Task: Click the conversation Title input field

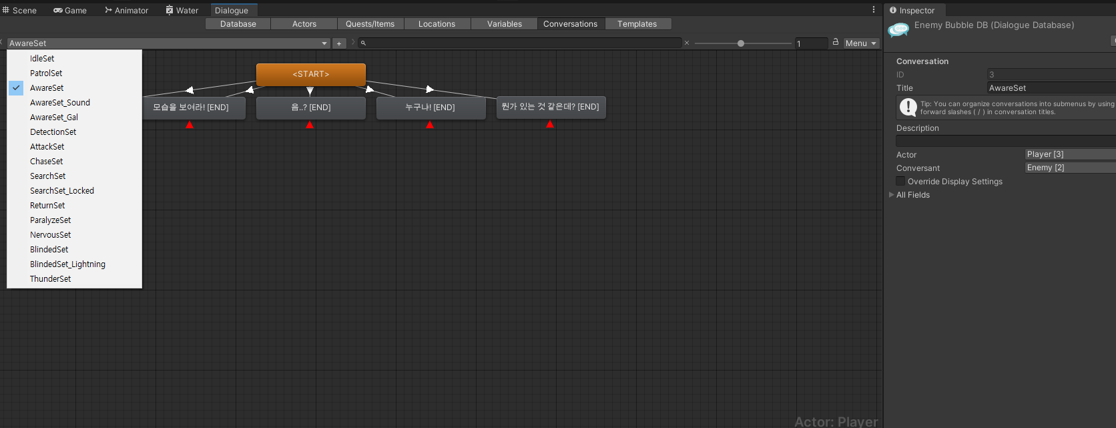Action: [x=1051, y=87]
